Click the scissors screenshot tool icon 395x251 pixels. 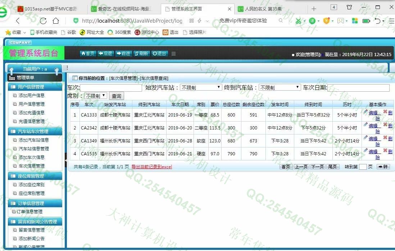(298, 21)
